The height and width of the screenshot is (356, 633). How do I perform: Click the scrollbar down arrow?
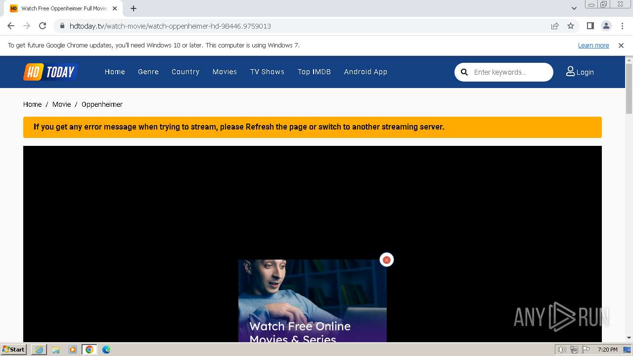pyautogui.click(x=629, y=338)
